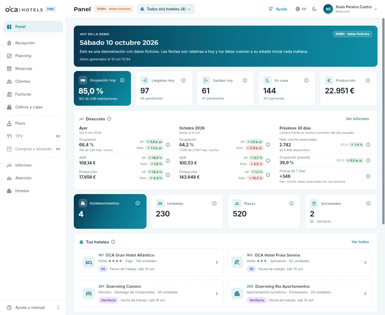Image resolution: width=385 pixels, height=315 pixels.
Task: Show info for Producción card
Action: [368, 80]
